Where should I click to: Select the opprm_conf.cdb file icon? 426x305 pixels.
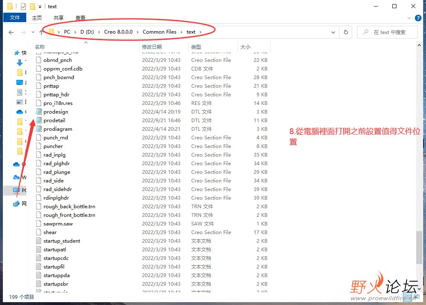(39, 68)
